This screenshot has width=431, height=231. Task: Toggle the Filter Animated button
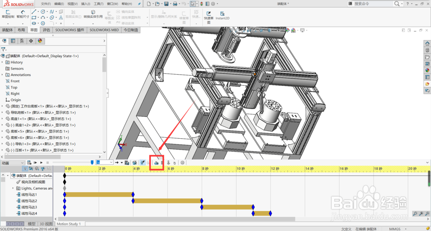coord(31,169)
